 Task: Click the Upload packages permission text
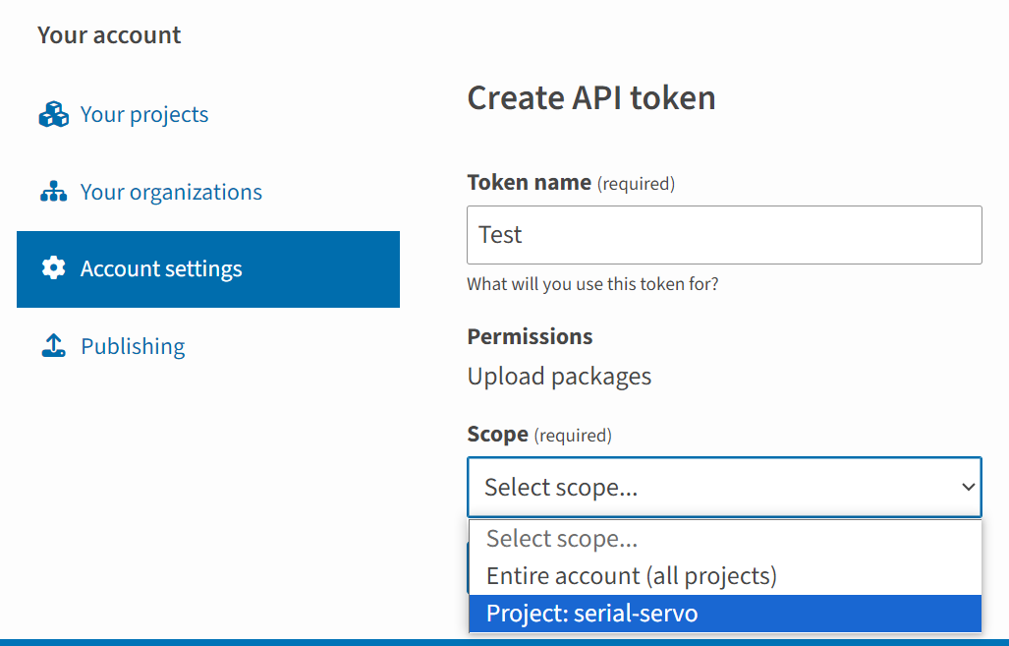(559, 377)
